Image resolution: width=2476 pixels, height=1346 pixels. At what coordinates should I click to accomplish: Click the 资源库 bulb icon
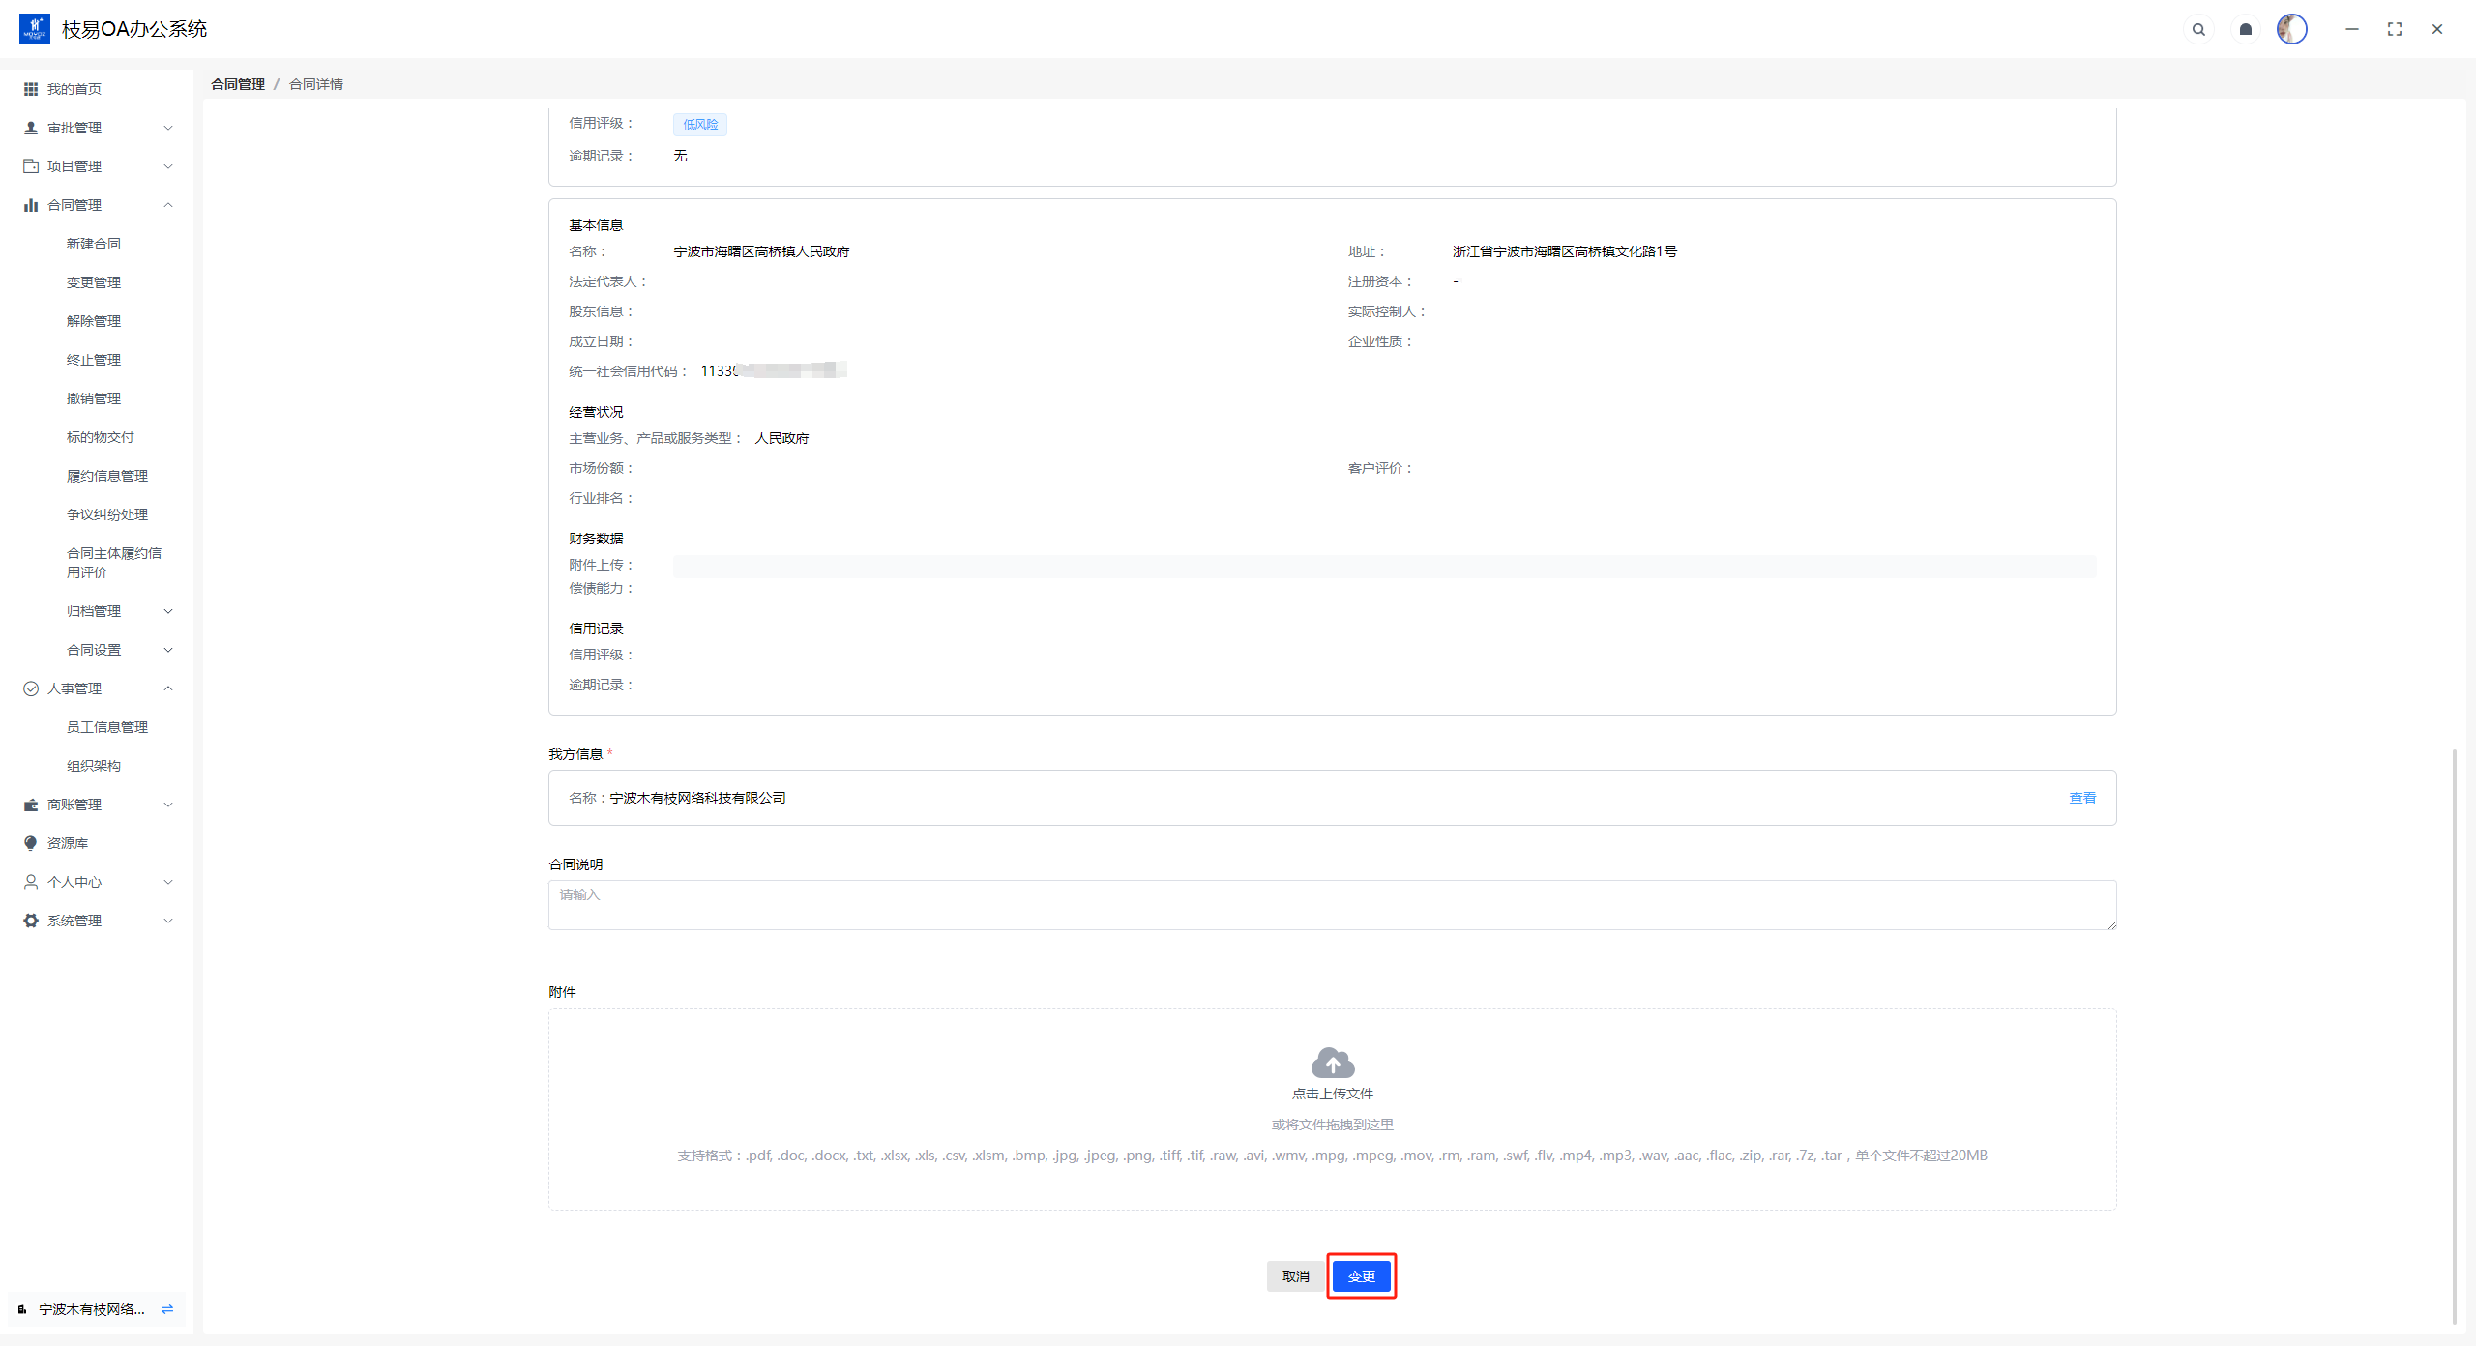coord(31,843)
